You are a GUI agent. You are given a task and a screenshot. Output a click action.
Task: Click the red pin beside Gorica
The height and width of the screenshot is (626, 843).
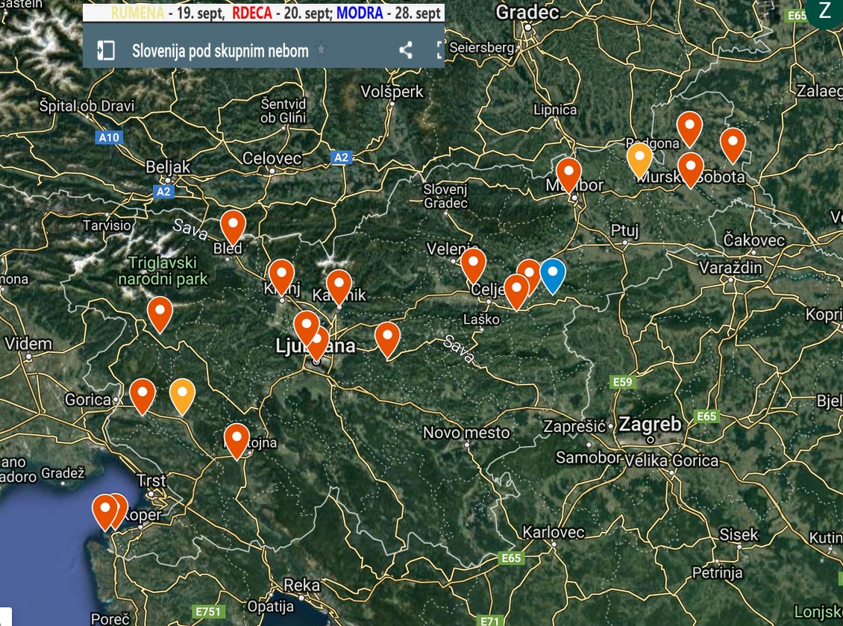pos(142,394)
